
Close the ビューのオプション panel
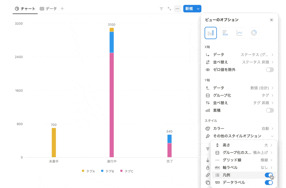[271, 20]
